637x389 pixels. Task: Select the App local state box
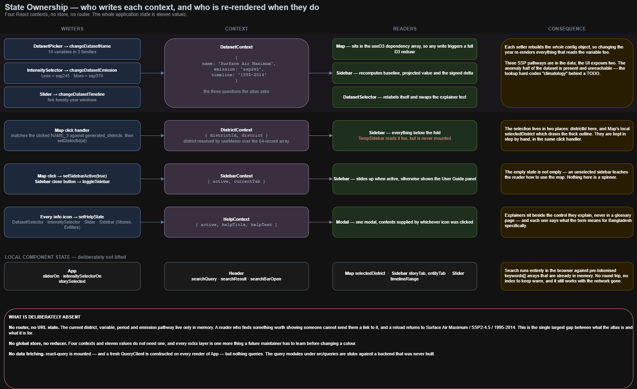pyautogui.click(x=72, y=276)
